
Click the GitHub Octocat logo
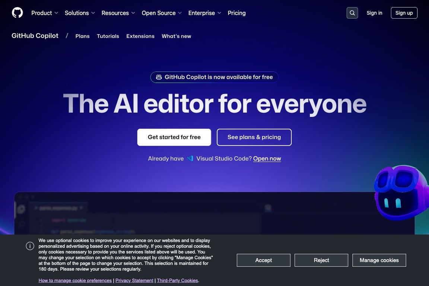tap(17, 13)
